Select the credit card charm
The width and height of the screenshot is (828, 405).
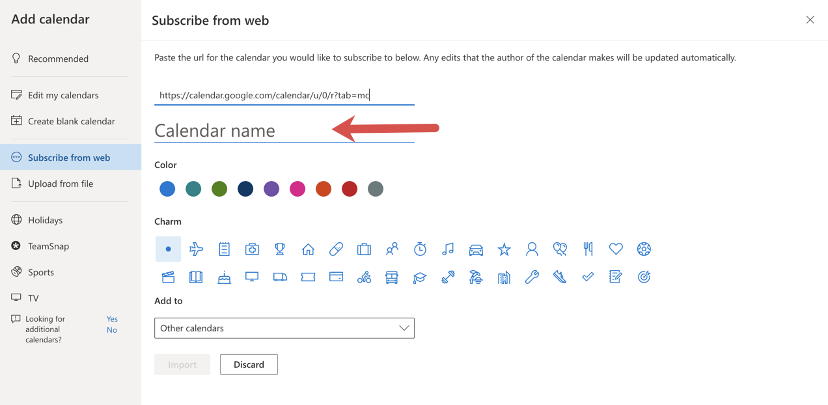336,277
